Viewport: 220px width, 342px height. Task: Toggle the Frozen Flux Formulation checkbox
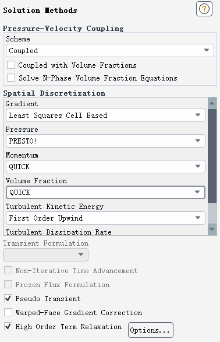(8, 284)
